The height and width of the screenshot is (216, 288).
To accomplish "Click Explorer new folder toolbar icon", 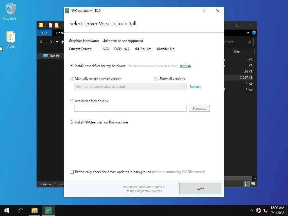I will click(x=57, y=25).
